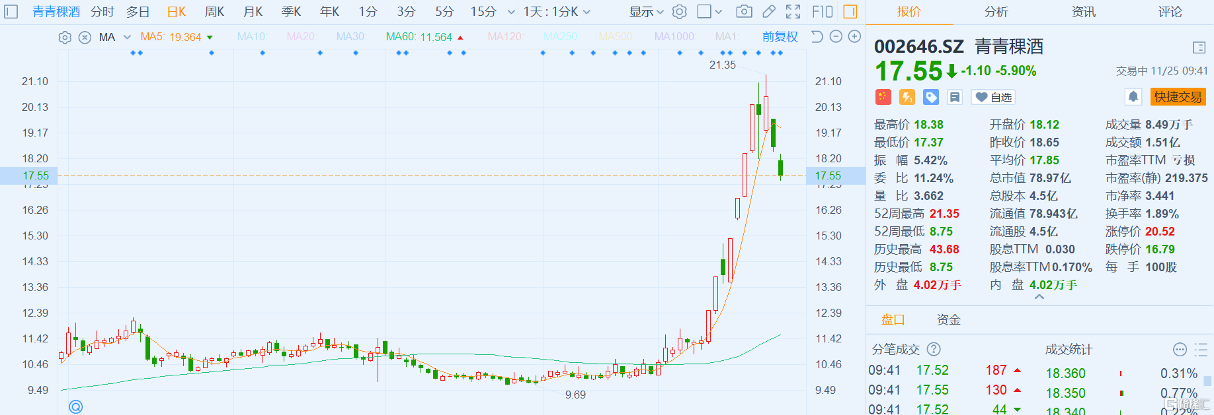The height and width of the screenshot is (415, 1214).
Task: Remove MA indicator with X icon
Action: pos(85,38)
